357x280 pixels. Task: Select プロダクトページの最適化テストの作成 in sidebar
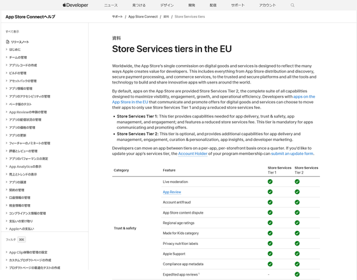click(x=34, y=268)
